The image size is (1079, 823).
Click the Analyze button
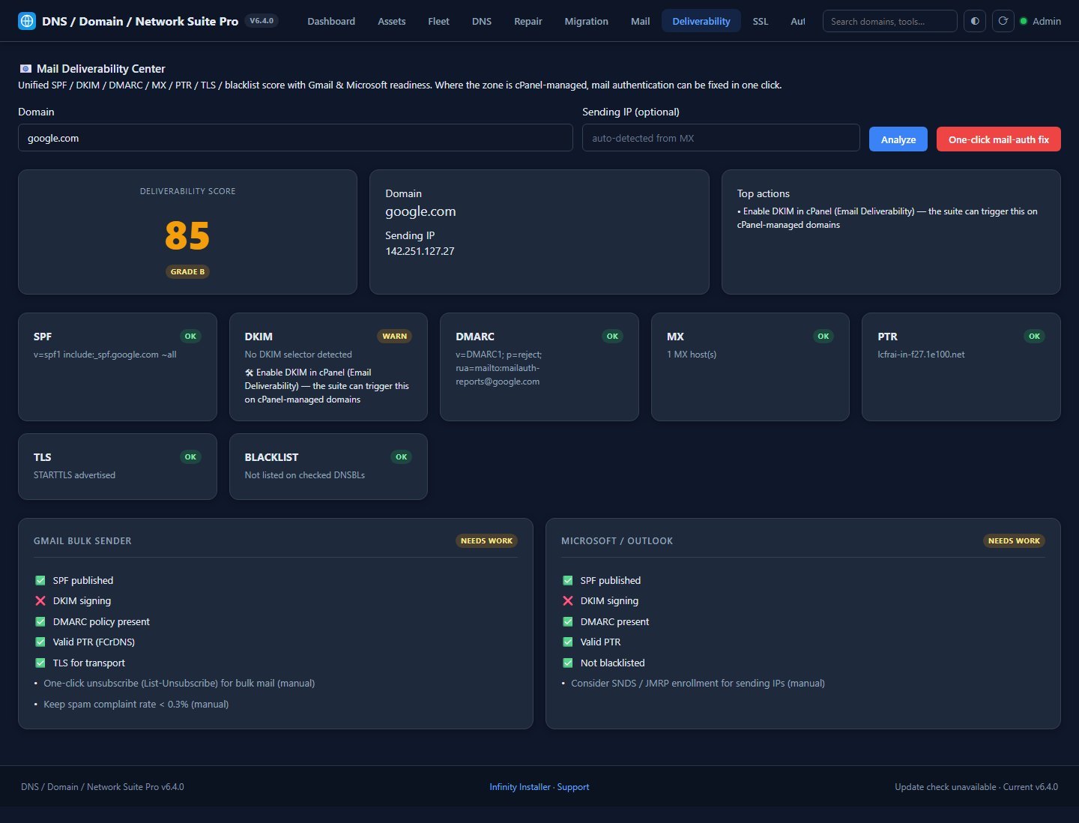tap(898, 139)
